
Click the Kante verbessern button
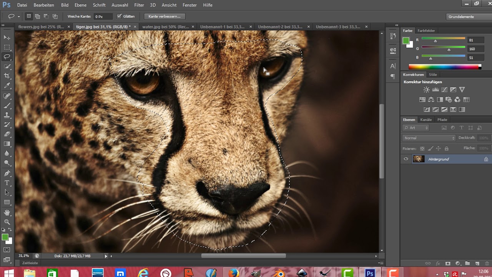click(x=165, y=17)
